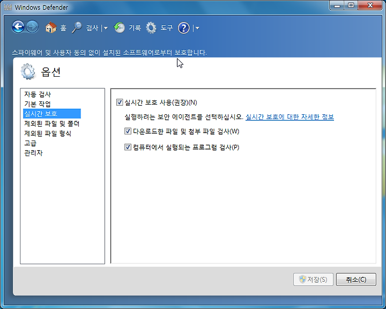Close the Windows Defender window

[370, 5]
